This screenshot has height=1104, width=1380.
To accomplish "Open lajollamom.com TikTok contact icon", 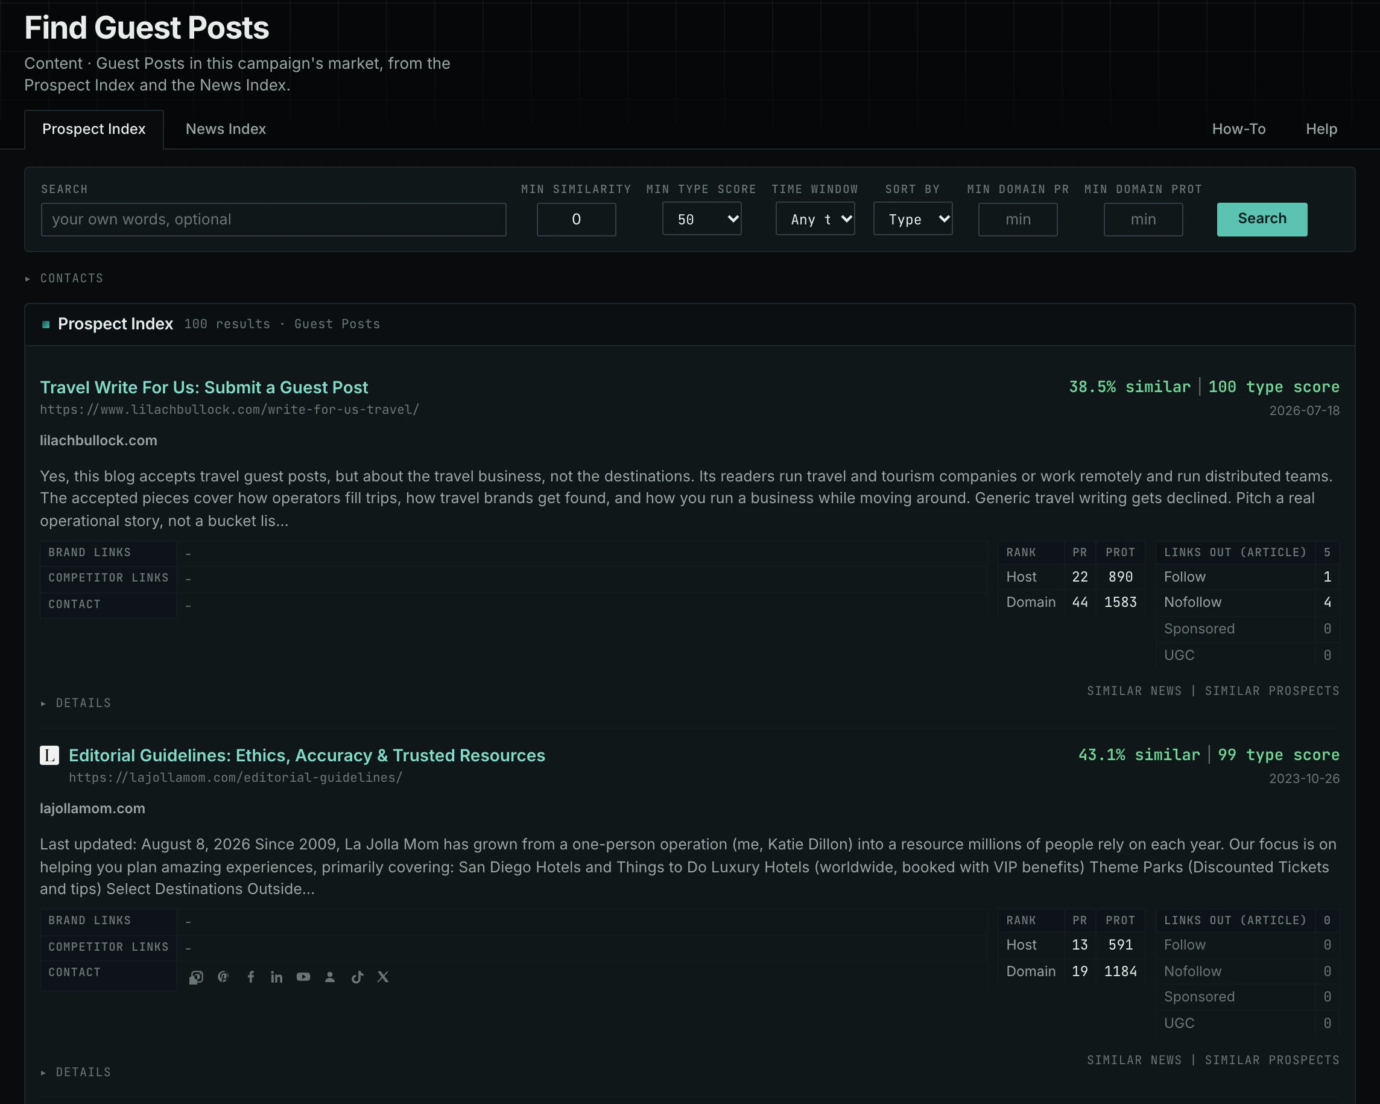I will point(357,977).
